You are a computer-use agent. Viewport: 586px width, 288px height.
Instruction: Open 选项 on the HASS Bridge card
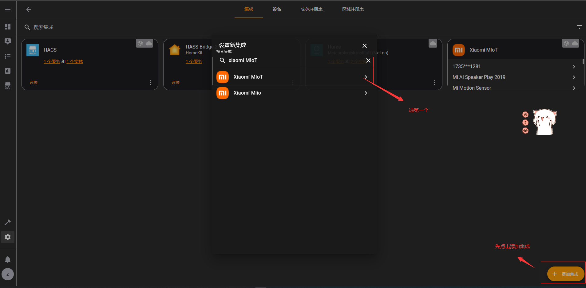click(x=176, y=83)
